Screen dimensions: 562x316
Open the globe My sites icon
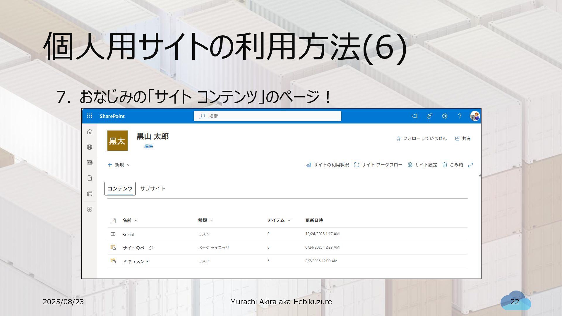[90, 147]
